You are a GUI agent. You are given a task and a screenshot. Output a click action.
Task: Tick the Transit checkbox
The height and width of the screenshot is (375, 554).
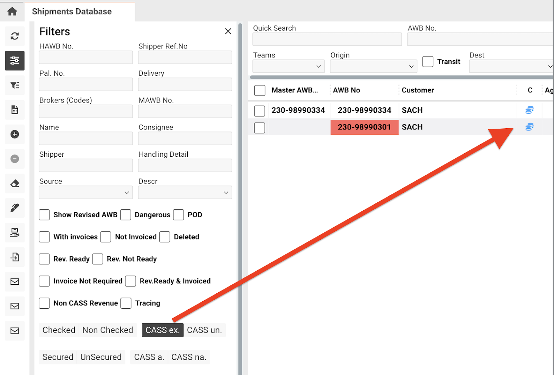click(428, 62)
